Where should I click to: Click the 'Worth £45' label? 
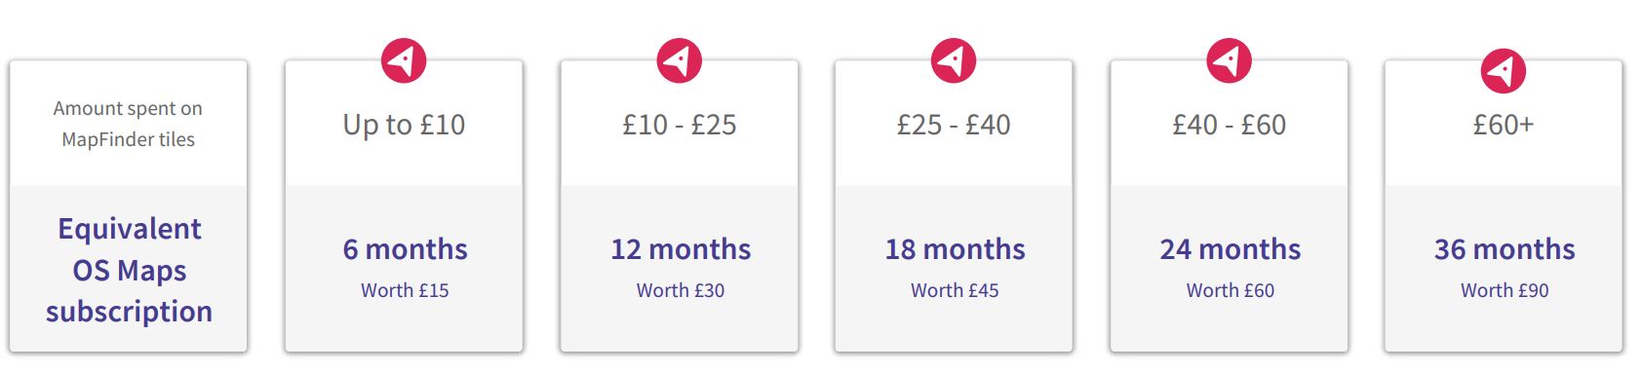[955, 290]
